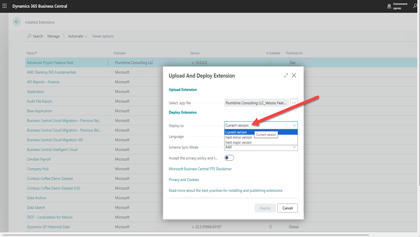Open Company Hub extension

(x=38, y=169)
